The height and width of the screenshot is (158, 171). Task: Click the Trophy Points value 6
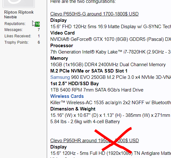click(39, 42)
